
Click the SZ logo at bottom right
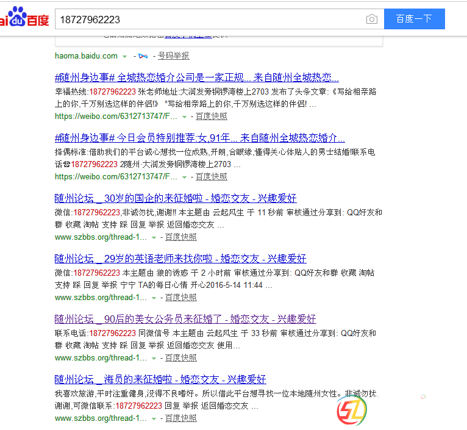point(353,409)
